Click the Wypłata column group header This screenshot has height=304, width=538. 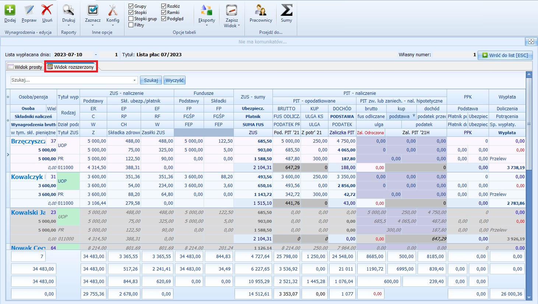(x=507, y=97)
